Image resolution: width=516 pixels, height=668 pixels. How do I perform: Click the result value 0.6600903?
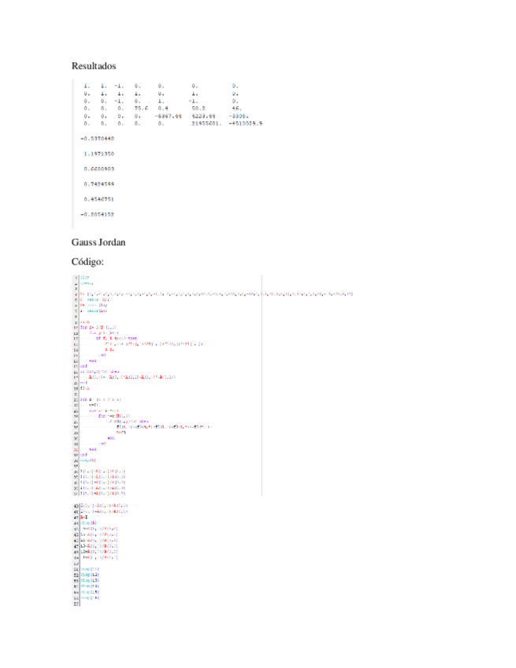98,169
